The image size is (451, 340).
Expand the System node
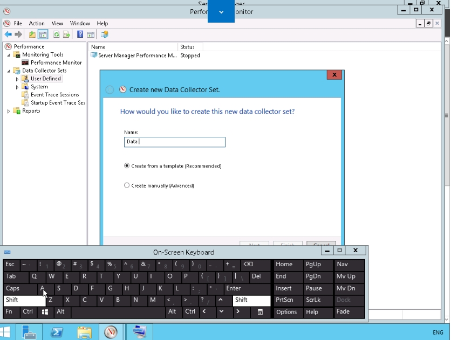click(x=17, y=87)
